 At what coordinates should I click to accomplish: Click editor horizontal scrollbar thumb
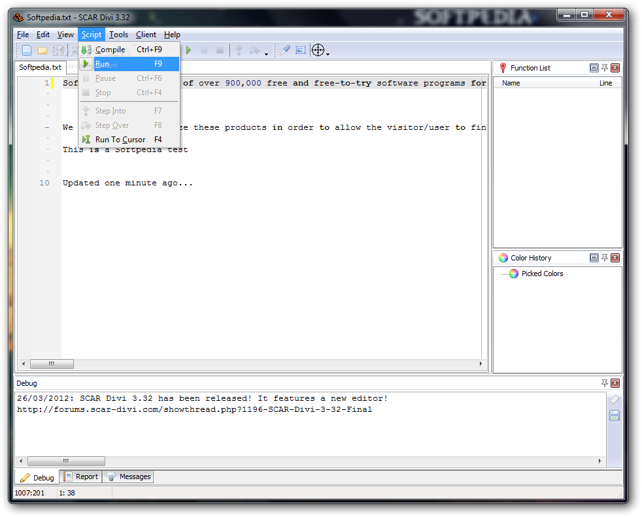coord(52,364)
